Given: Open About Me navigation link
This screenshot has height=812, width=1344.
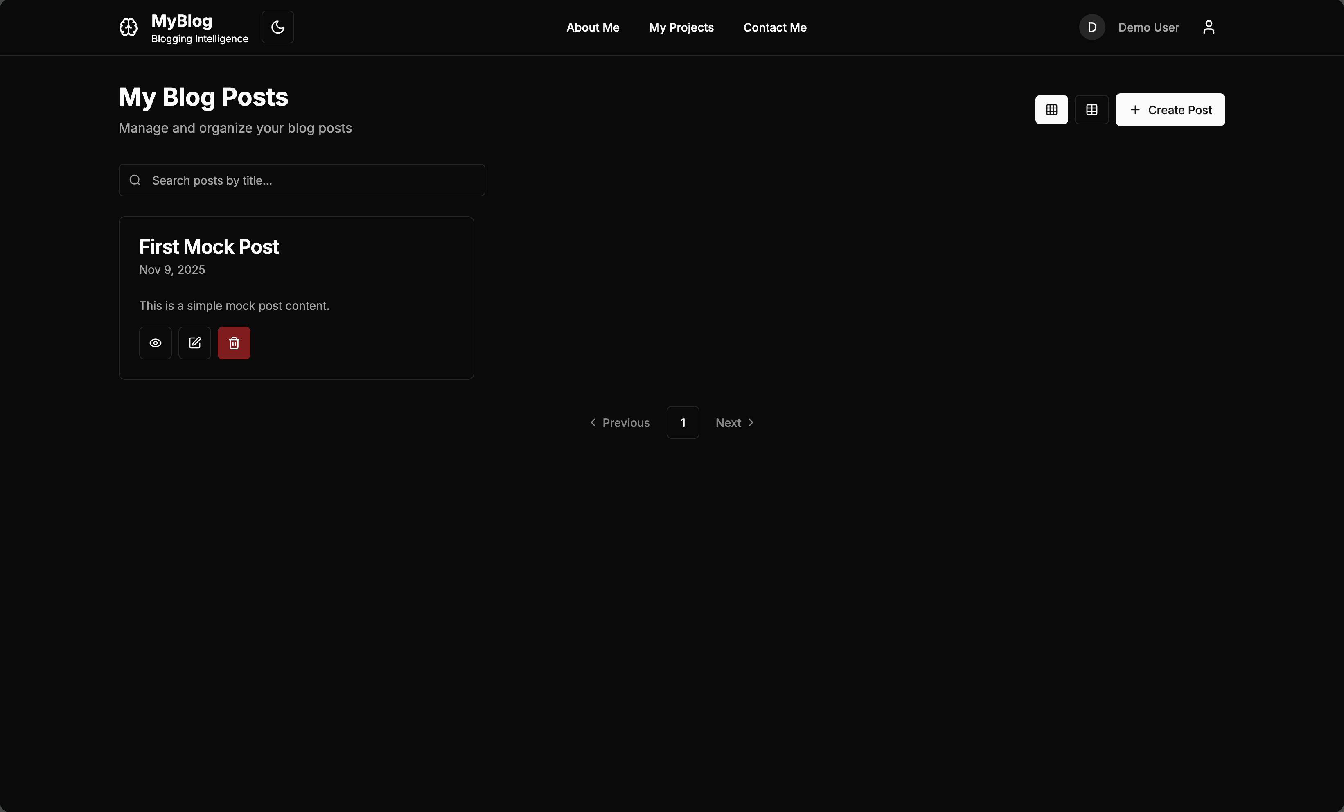Looking at the screenshot, I should pos(592,27).
